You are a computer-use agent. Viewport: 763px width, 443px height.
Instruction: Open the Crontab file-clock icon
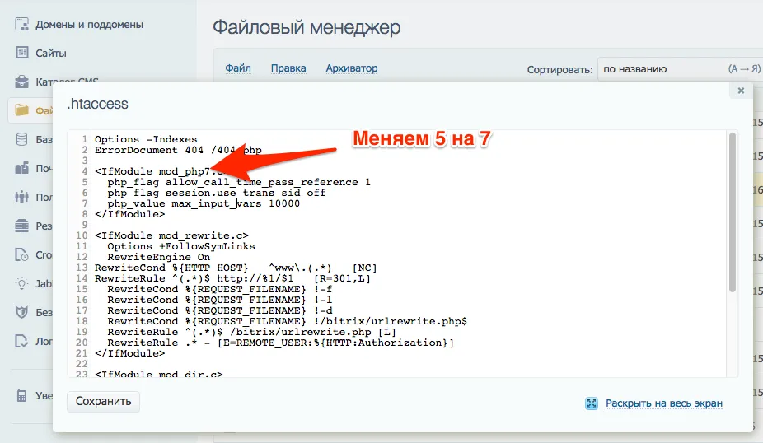pyautogui.click(x=22, y=254)
